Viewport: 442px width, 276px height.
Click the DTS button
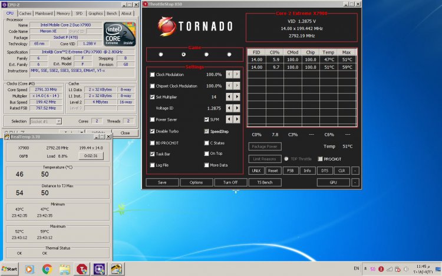[x=325, y=171]
